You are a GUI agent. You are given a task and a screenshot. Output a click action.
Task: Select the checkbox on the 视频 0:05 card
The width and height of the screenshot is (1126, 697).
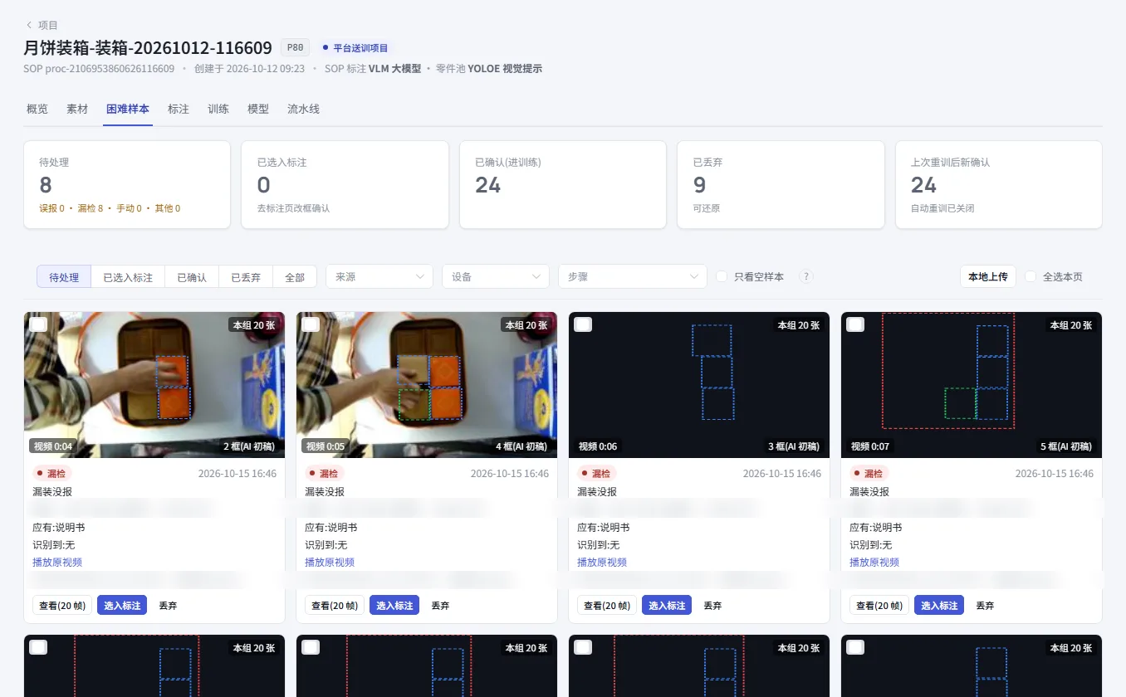[311, 324]
